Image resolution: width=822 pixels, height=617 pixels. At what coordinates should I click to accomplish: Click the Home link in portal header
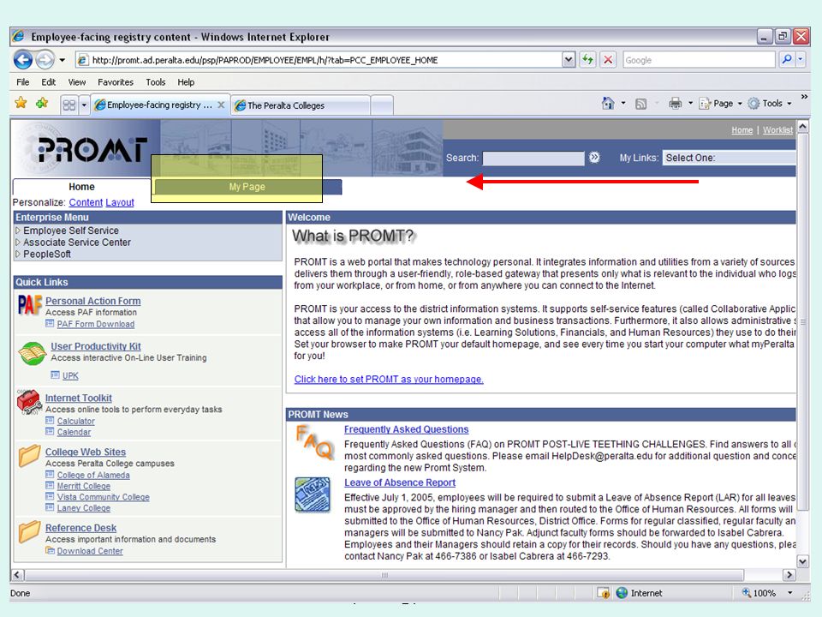point(742,130)
